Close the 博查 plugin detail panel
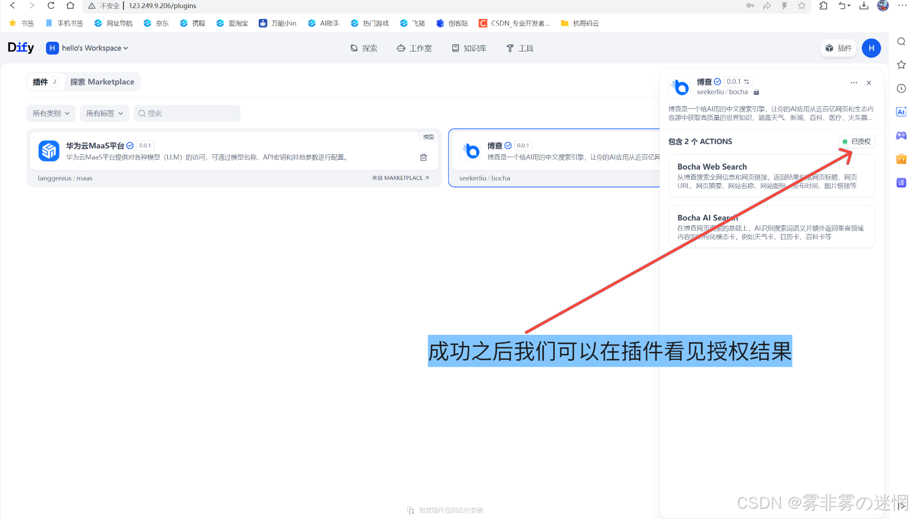This screenshot has width=911, height=519. (869, 83)
